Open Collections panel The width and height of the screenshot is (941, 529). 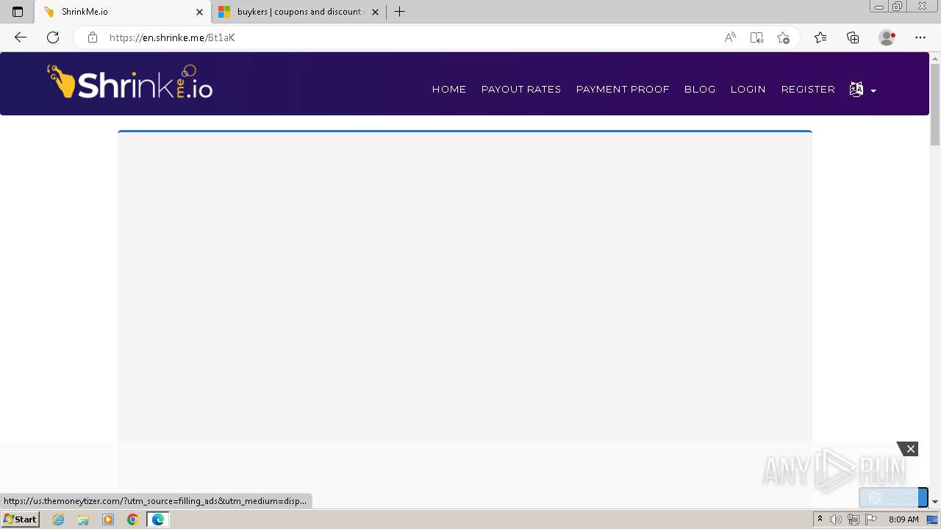853,37
